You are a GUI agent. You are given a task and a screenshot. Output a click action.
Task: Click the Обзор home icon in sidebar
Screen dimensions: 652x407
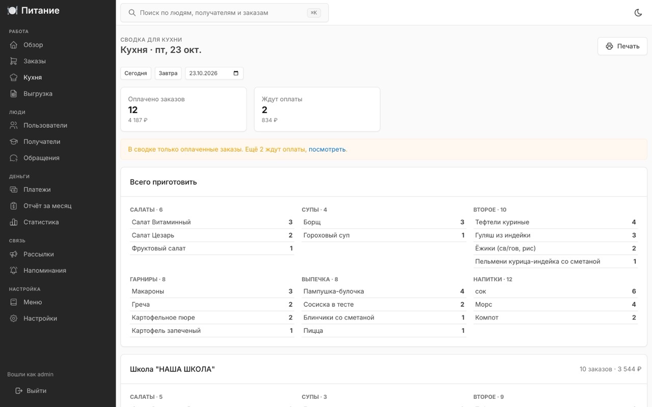coord(14,45)
